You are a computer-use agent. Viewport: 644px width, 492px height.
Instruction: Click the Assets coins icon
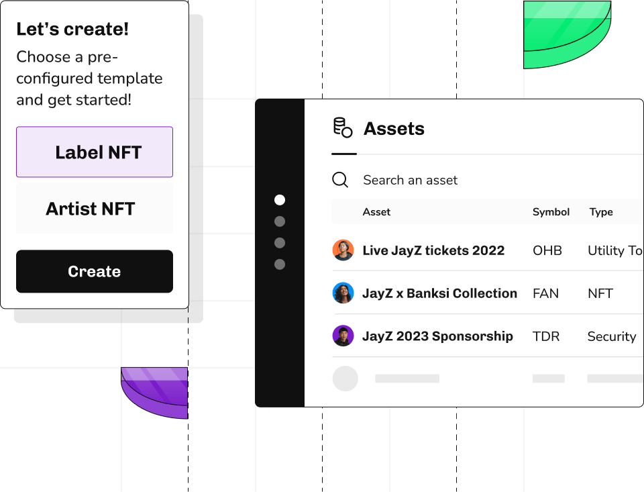343,128
